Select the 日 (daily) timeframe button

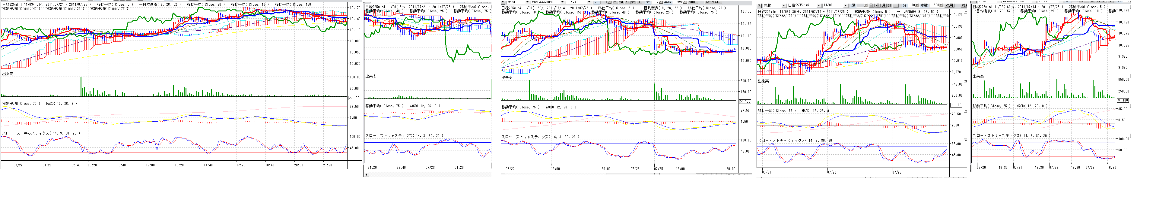pos(871,5)
